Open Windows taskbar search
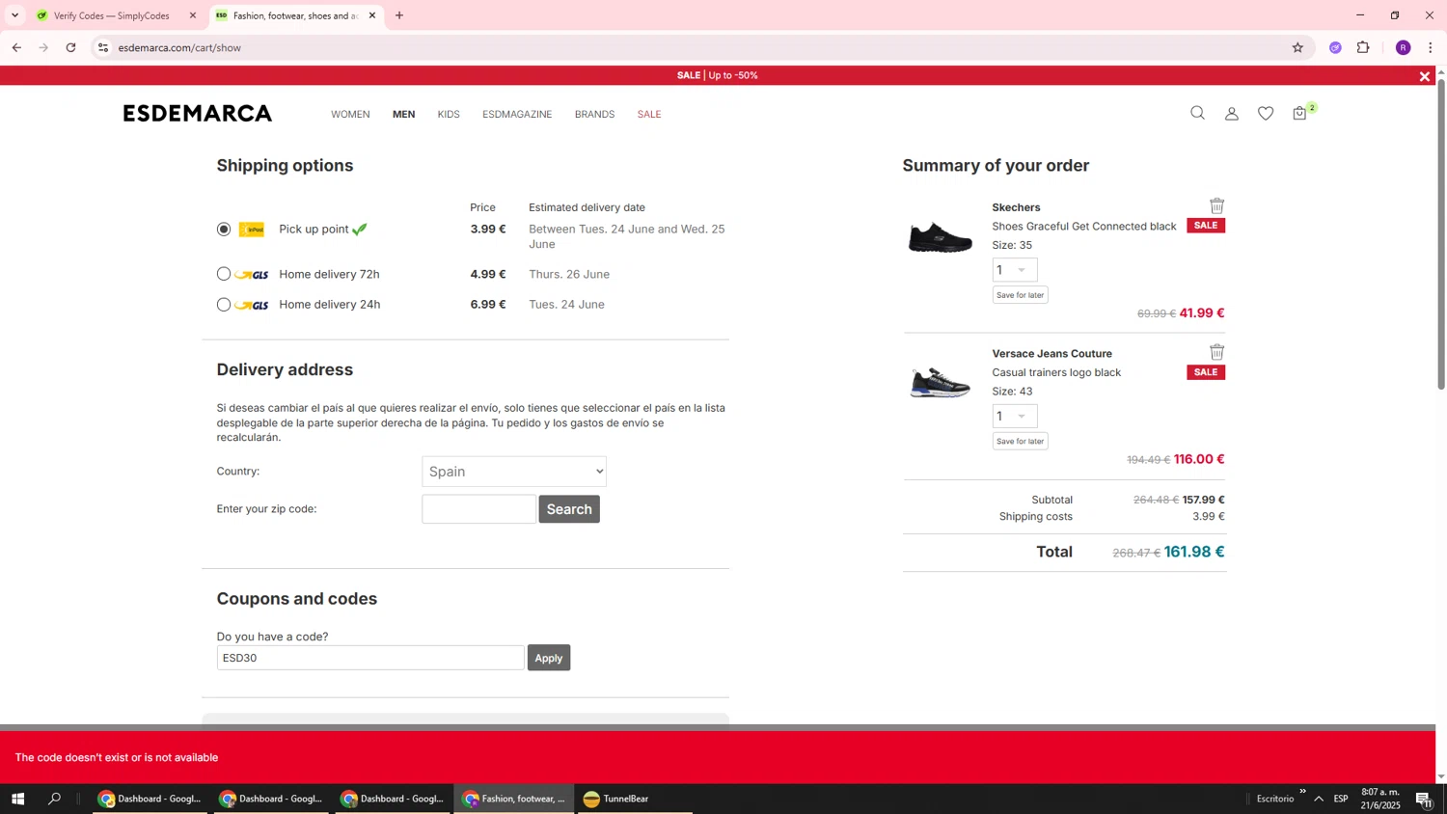The image size is (1447, 814). (x=55, y=799)
